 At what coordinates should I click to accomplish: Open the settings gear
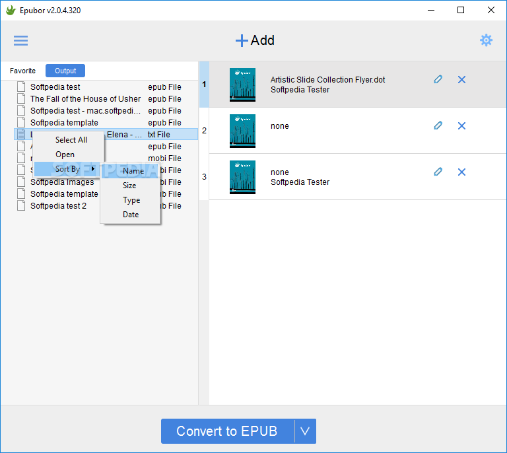pos(486,40)
